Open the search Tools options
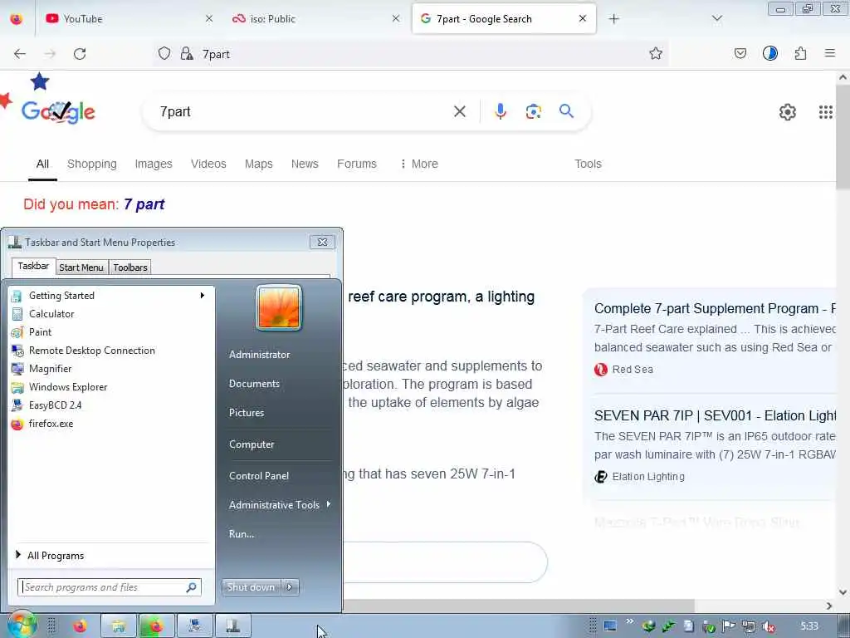 (588, 164)
